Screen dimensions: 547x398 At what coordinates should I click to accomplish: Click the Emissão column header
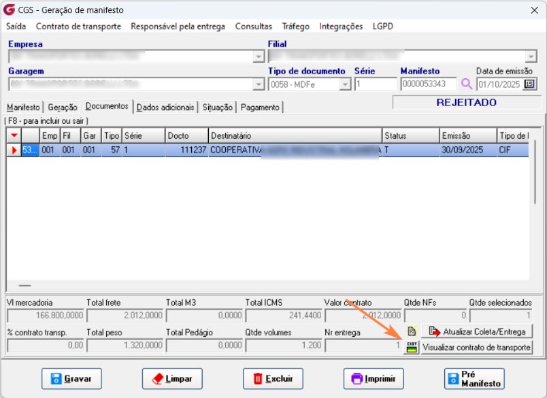[x=468, y=135]
